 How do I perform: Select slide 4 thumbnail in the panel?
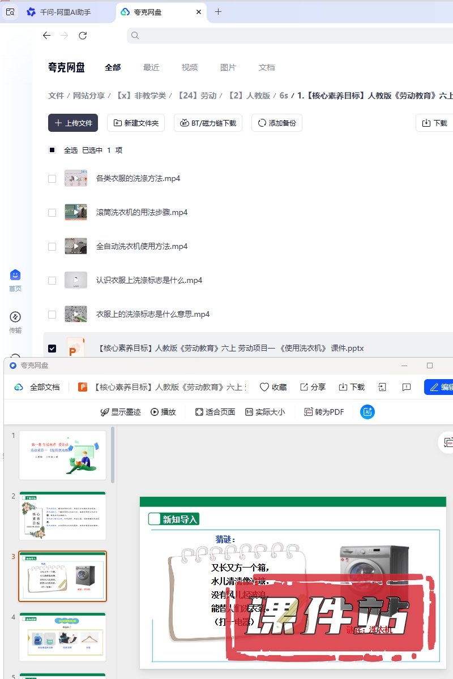[x=62, y=637]
